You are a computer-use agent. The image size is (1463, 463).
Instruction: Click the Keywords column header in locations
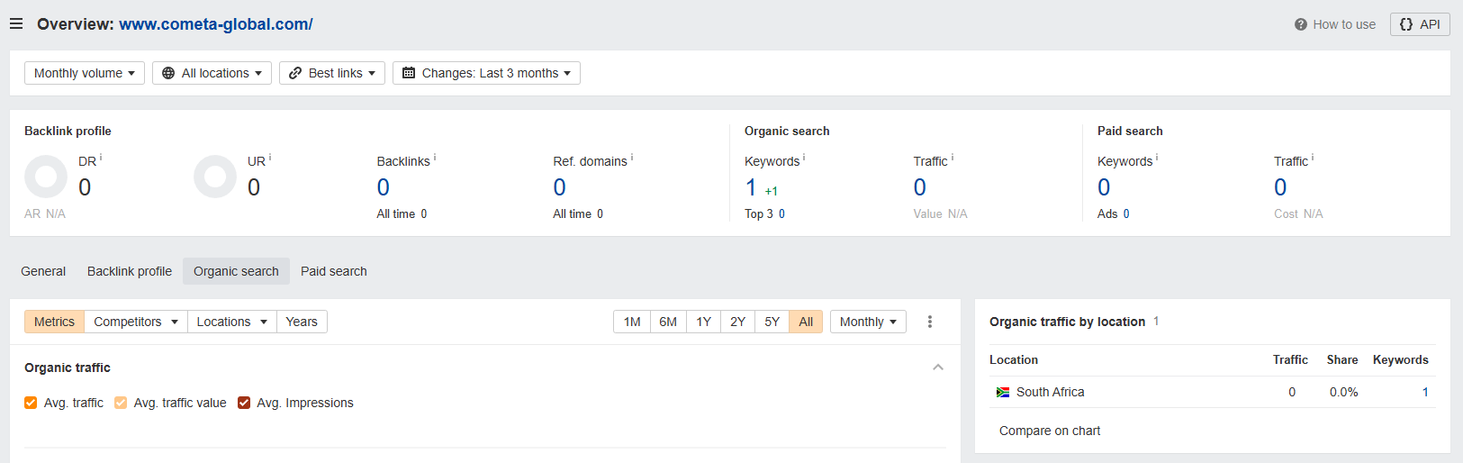click(1400, 359)
